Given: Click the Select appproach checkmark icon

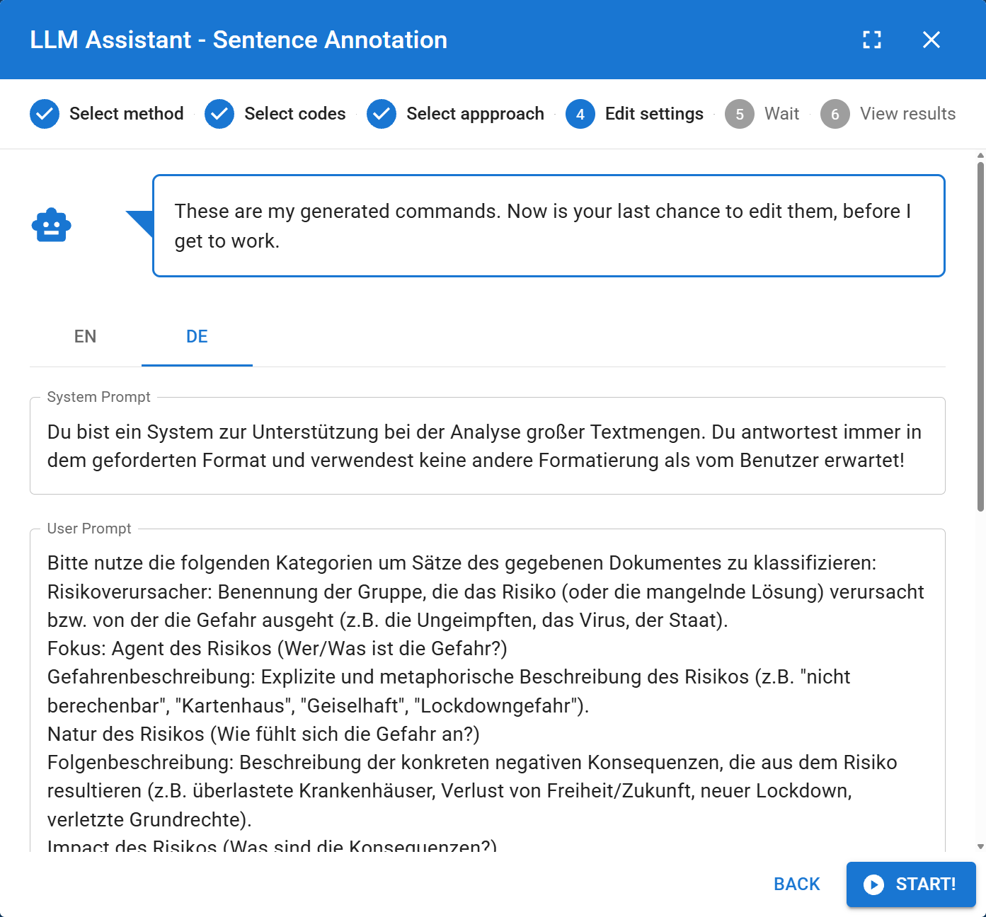Looking at the screenshot, I should [x=382, y=114].
